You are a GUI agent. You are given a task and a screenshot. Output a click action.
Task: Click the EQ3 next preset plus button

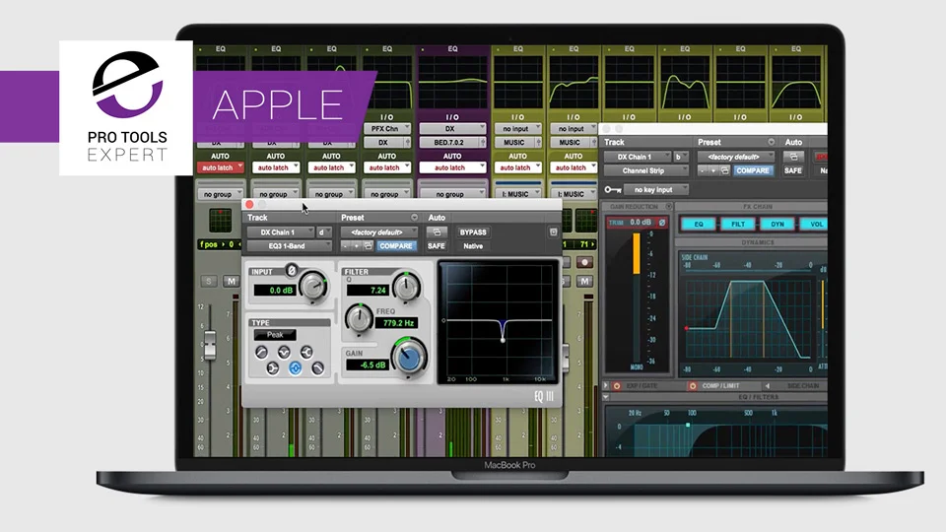tap(356, 246)
